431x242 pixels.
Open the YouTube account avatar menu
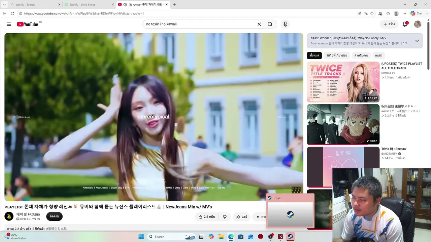point(418,24)
